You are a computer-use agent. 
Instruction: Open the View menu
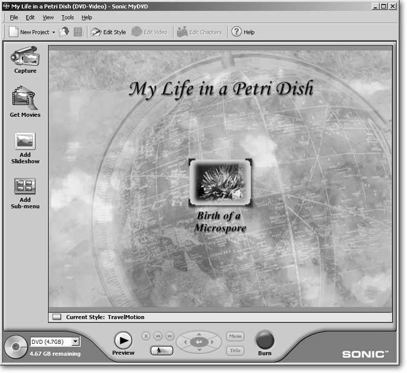(x=48, y=18)
